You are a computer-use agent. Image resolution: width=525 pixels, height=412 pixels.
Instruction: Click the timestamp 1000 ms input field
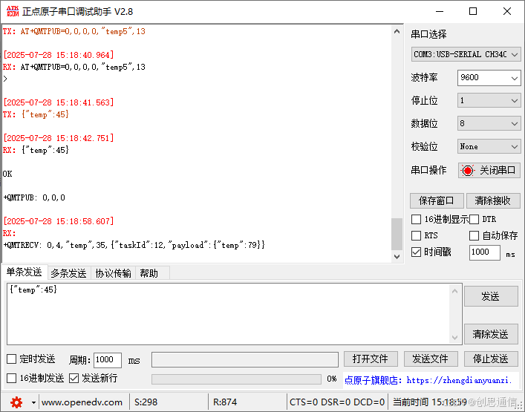tap(484, 252)
